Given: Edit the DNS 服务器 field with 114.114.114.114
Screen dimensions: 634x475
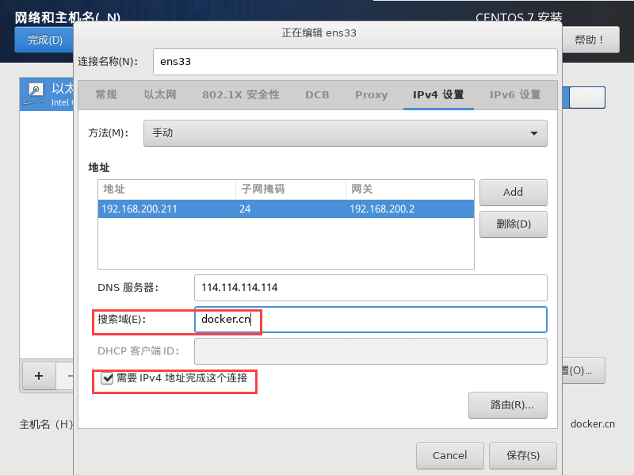Looking at the screenshot, I should point(370,288).
